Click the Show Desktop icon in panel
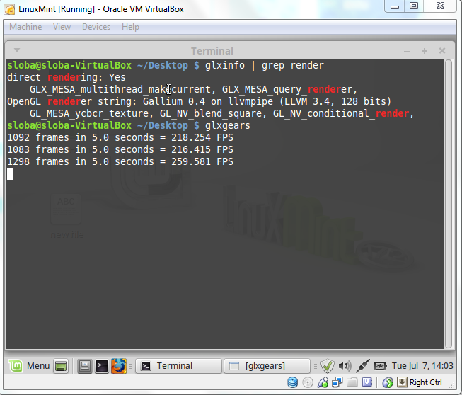The height and width of the screenshot is (395, 462). pos(61,367)
